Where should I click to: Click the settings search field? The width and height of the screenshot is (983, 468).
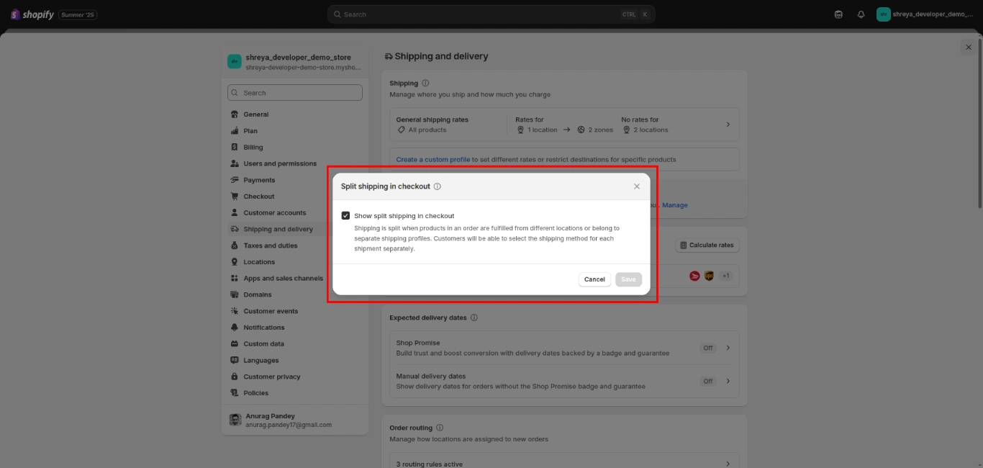coord(295,92)
